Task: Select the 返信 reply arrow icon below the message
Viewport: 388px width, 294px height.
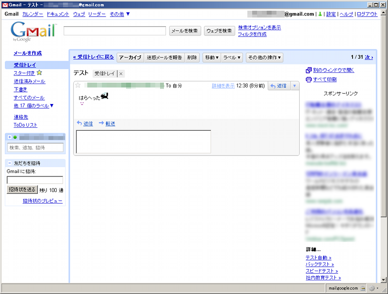Action: [x=78, y=123]
